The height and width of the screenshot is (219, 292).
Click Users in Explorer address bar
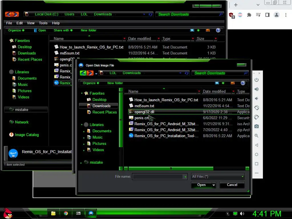[x=69, y=14]
